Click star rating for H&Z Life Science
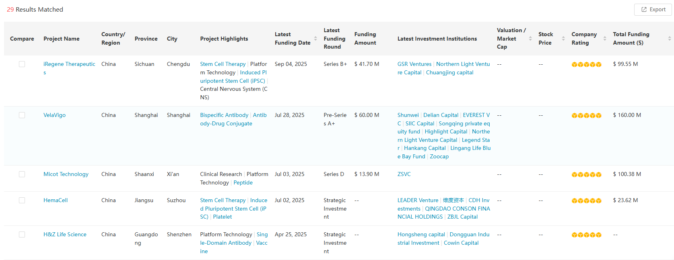674x260 pixels. point(586,235)
